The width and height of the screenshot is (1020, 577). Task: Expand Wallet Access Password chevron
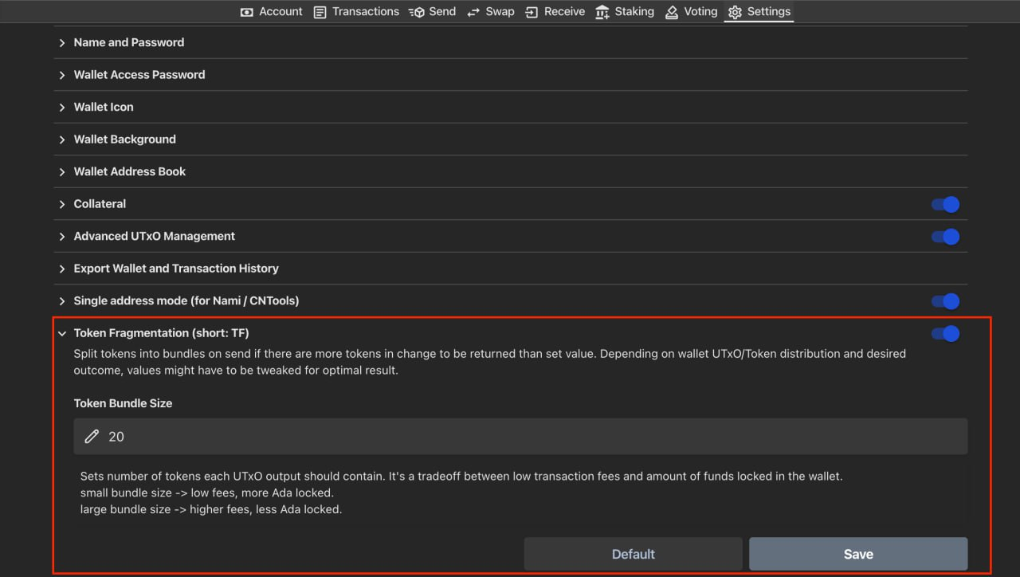62,75
